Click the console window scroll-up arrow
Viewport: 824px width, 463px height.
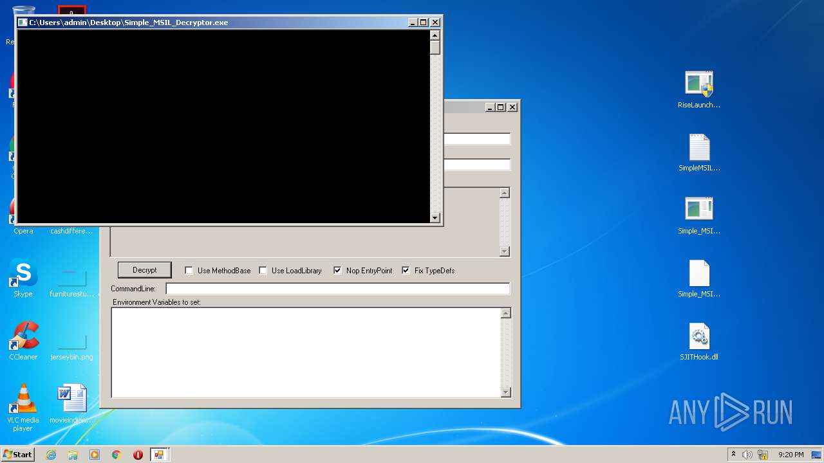point(435,35)
